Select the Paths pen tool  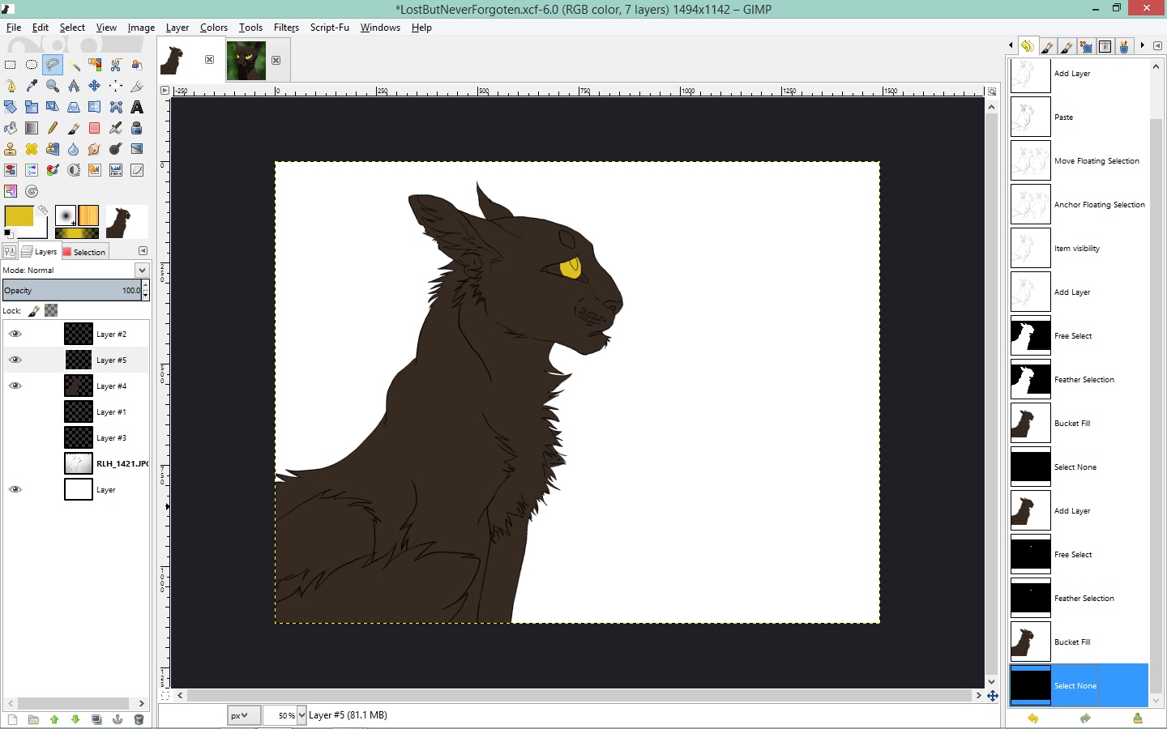tap(11, 86)
